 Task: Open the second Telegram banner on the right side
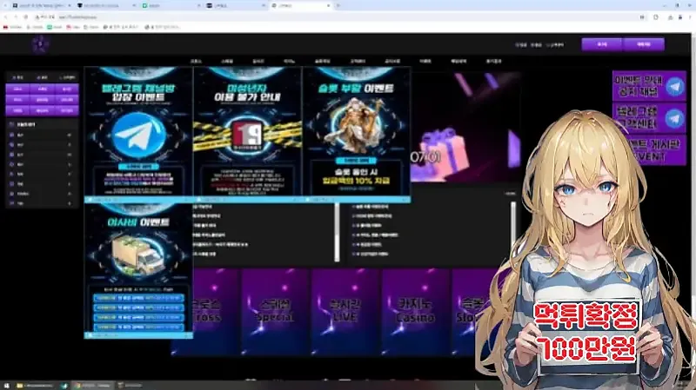point(649,117)
